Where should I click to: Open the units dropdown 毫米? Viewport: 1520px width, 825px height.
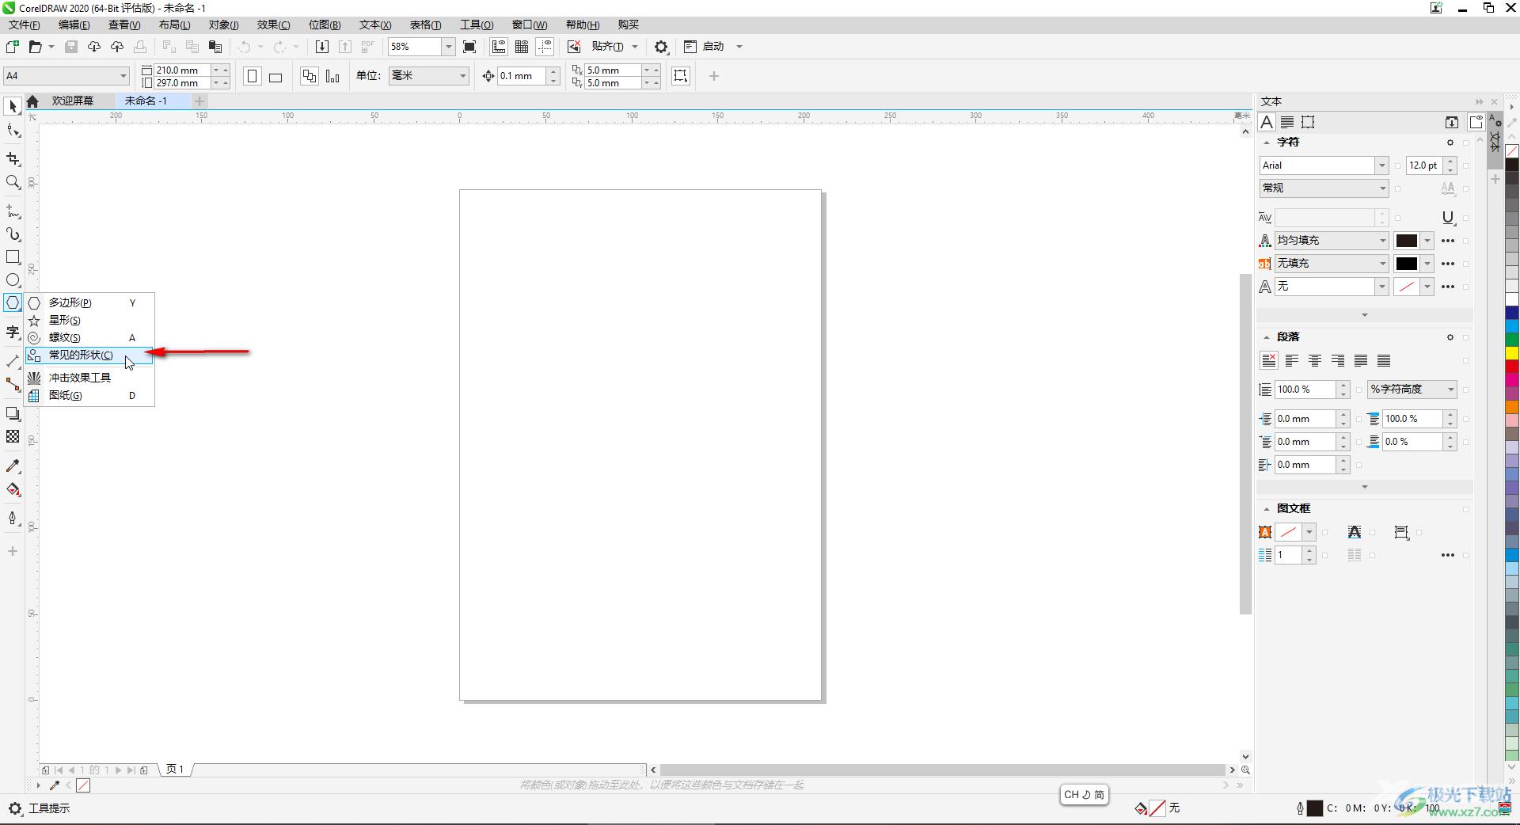click(463, 76)
